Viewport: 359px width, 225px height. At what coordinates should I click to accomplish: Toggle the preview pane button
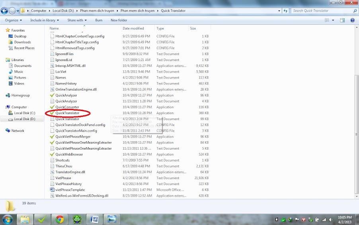pyautogui.click(x=342, y=20)
